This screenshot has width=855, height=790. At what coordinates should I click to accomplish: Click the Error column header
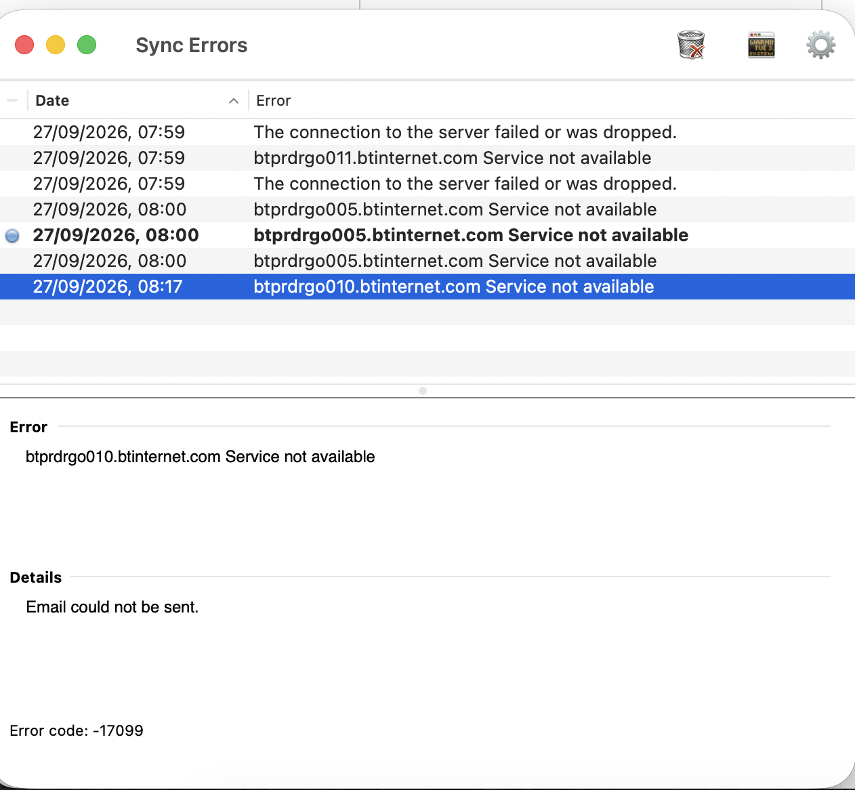(551, 100)
